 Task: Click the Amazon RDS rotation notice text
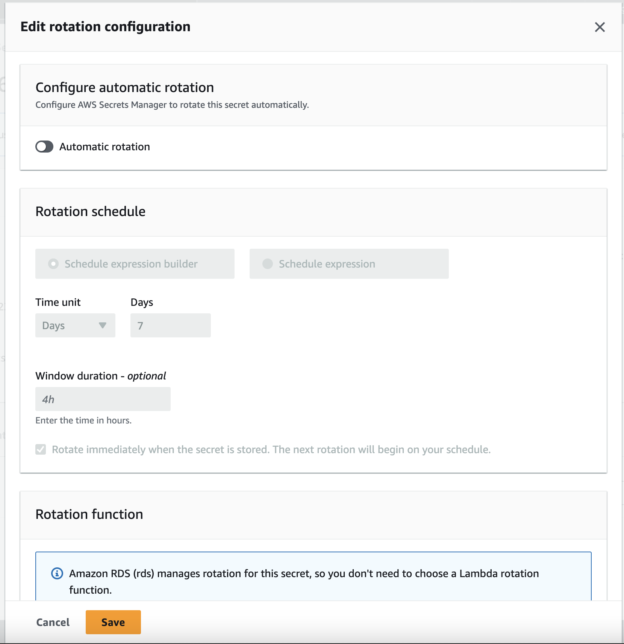point(304,574)
